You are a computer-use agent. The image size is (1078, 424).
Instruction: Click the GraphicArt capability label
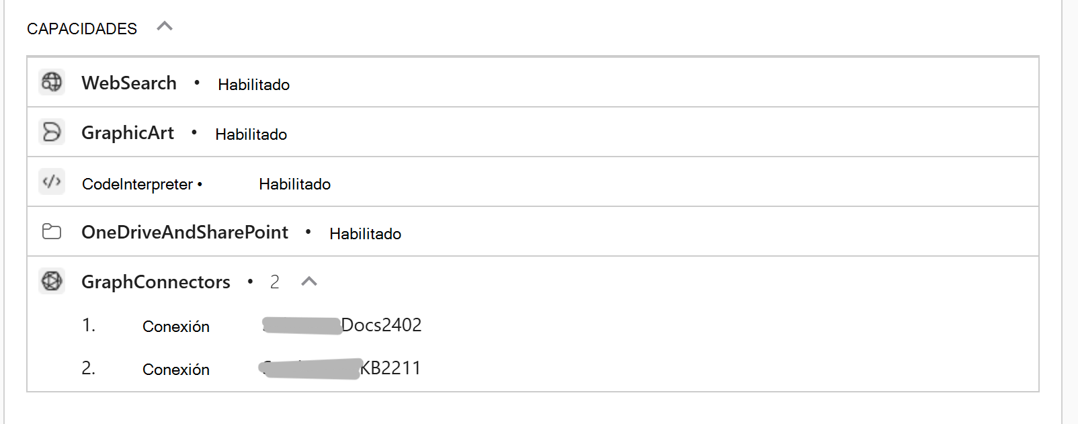pos(127,133)
